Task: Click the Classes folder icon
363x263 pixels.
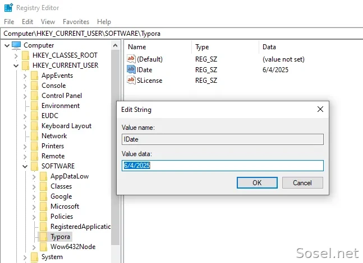Action: [44, 186]
